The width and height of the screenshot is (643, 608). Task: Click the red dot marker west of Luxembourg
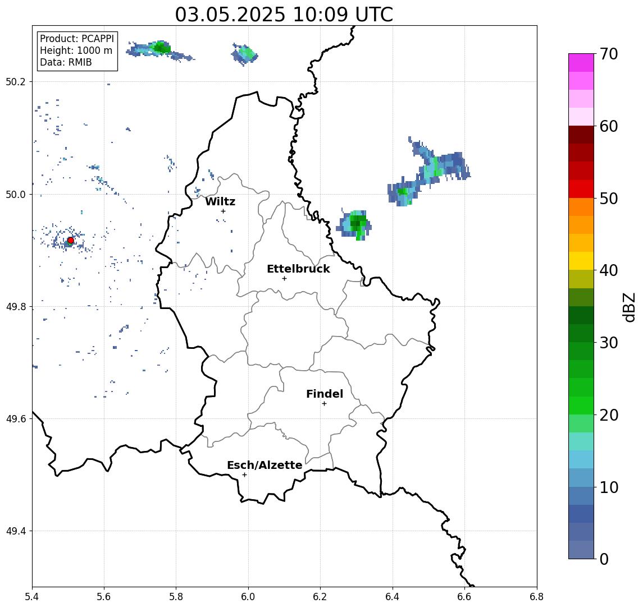[71, 241]
